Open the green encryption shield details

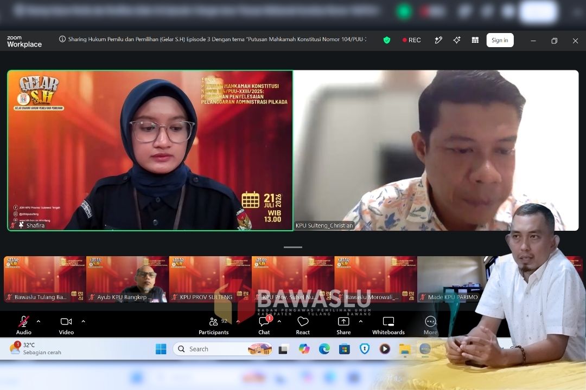click(387, 40)
